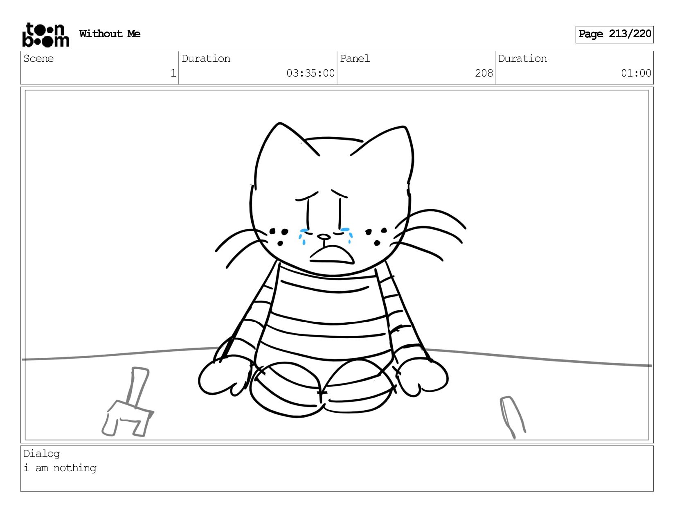
Task: Click the 'Dialog' label
Action: click(x=42, y=454)
